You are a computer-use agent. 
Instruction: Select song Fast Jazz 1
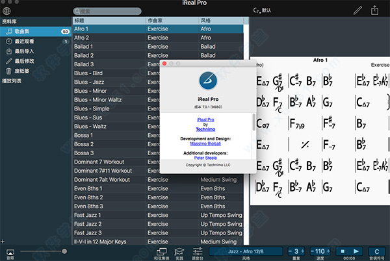tap(158, 215)
